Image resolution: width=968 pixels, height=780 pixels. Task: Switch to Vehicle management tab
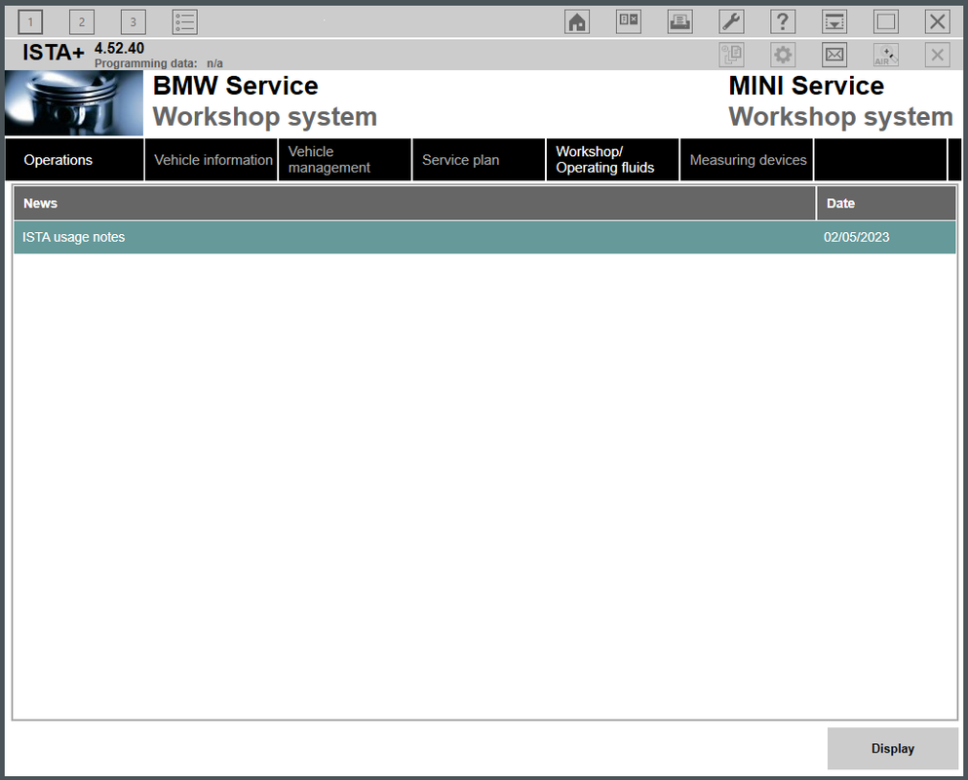click(344, 160)
